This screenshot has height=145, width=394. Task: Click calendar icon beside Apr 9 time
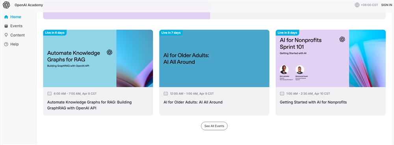[x=165, y=93]
